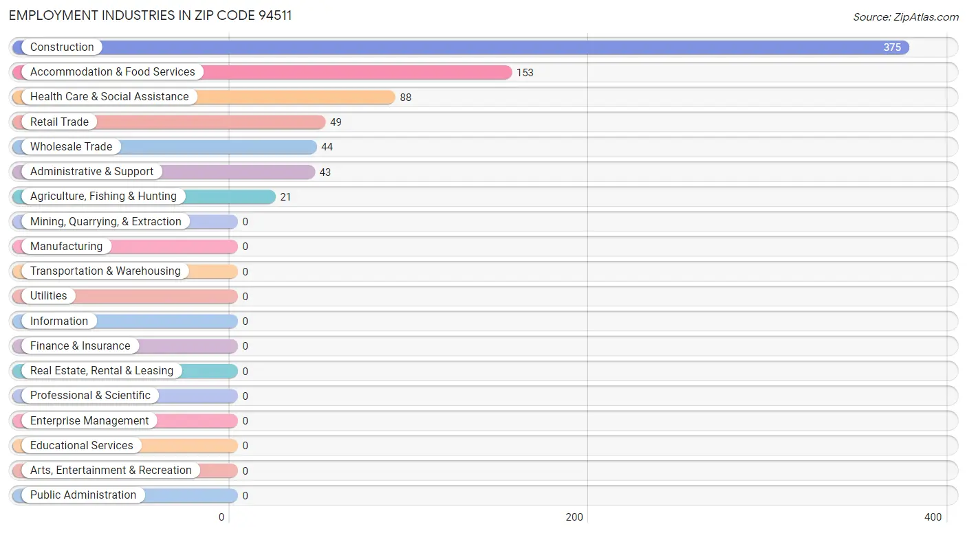The height and width of the screenshot is (533, 967).
Task: Click the Information label
Action: [59, 321]
